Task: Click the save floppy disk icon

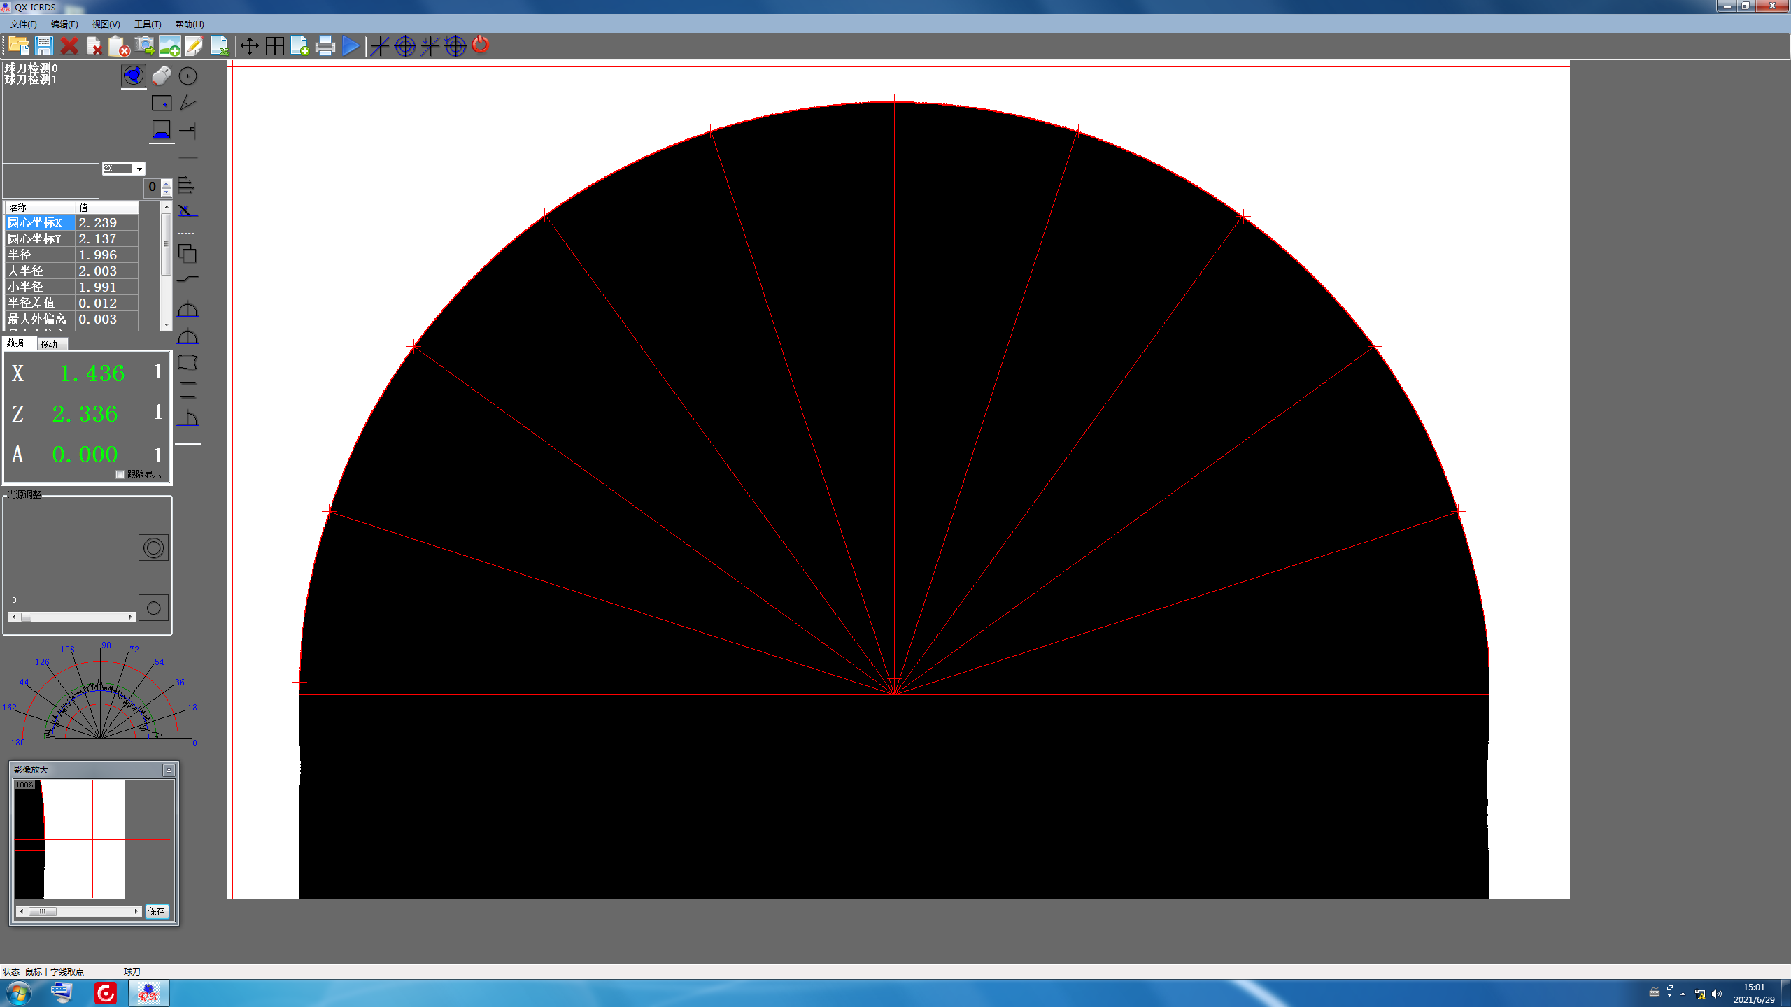Action: click(44, 46)
